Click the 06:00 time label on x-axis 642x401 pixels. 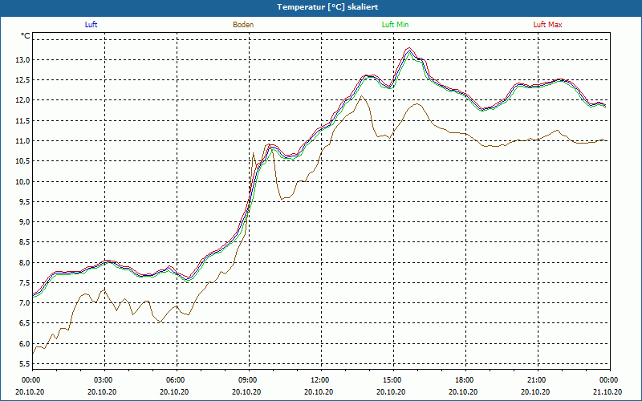pyautogui.click(x=175, y=380)
